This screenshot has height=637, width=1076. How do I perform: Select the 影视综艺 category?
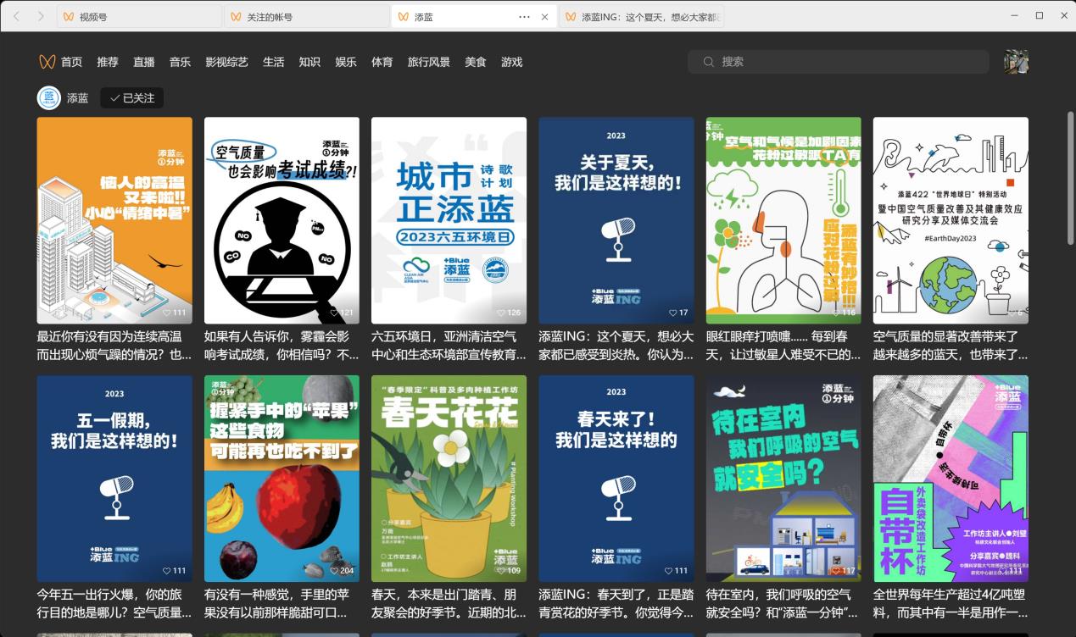[x=226, y=62]
